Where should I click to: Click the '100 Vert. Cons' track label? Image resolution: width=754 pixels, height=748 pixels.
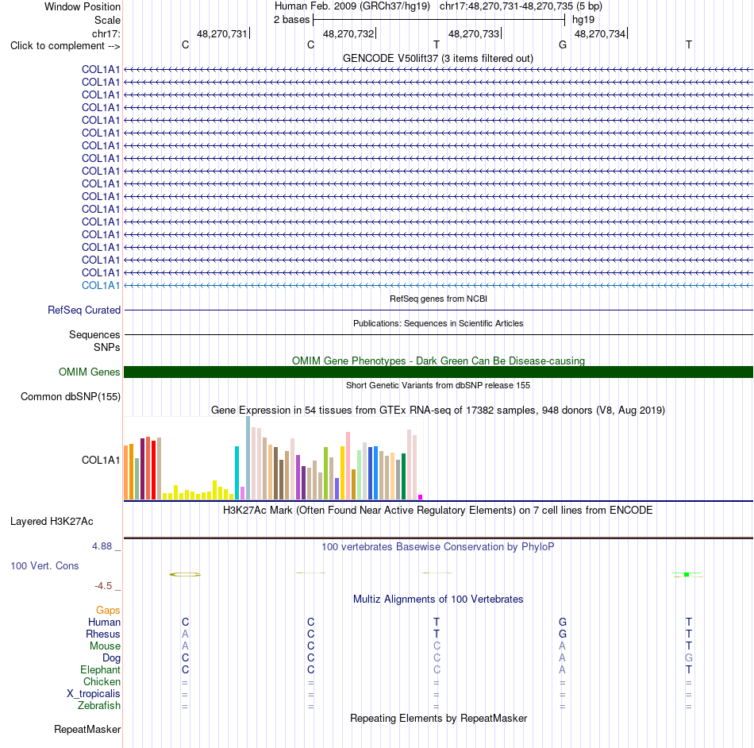pyautogui.click(x=44, y=565)
